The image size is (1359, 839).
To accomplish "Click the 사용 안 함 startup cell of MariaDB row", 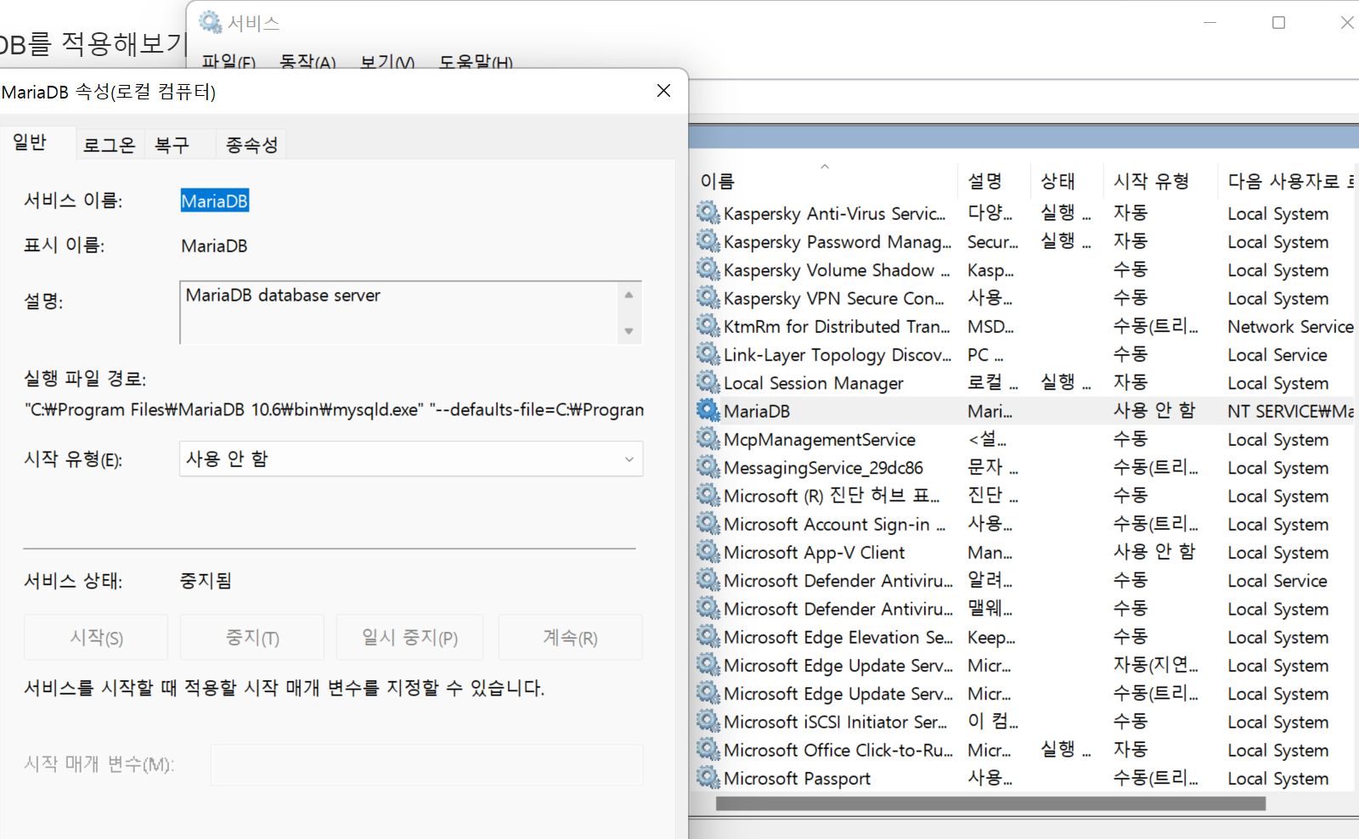I will point(1154,410).
